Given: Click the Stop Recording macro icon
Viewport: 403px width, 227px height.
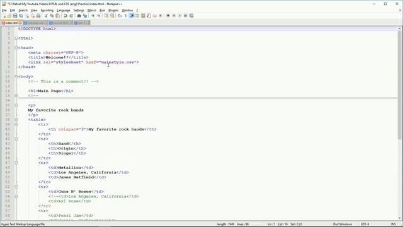Looking at the screenshot, I should [x=174, y=16].
